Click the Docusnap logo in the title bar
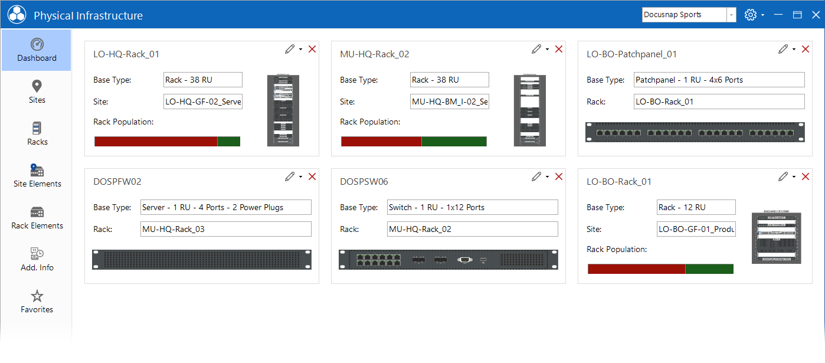Screen dimensions: 825x363 pos(17,15)
